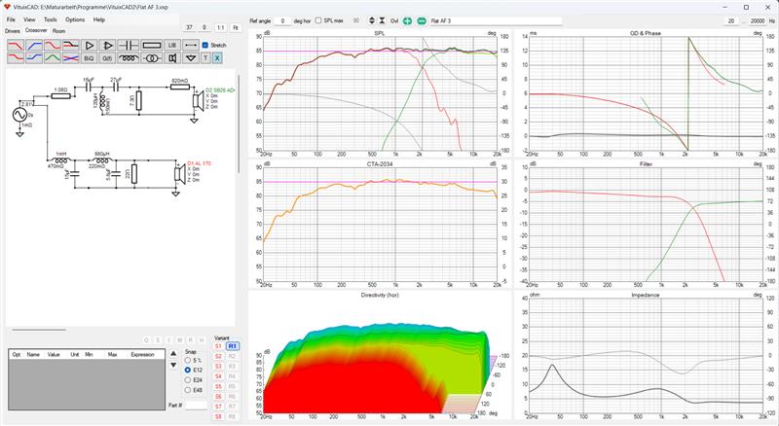Select the E24 snap radio button

coord(188,380)
